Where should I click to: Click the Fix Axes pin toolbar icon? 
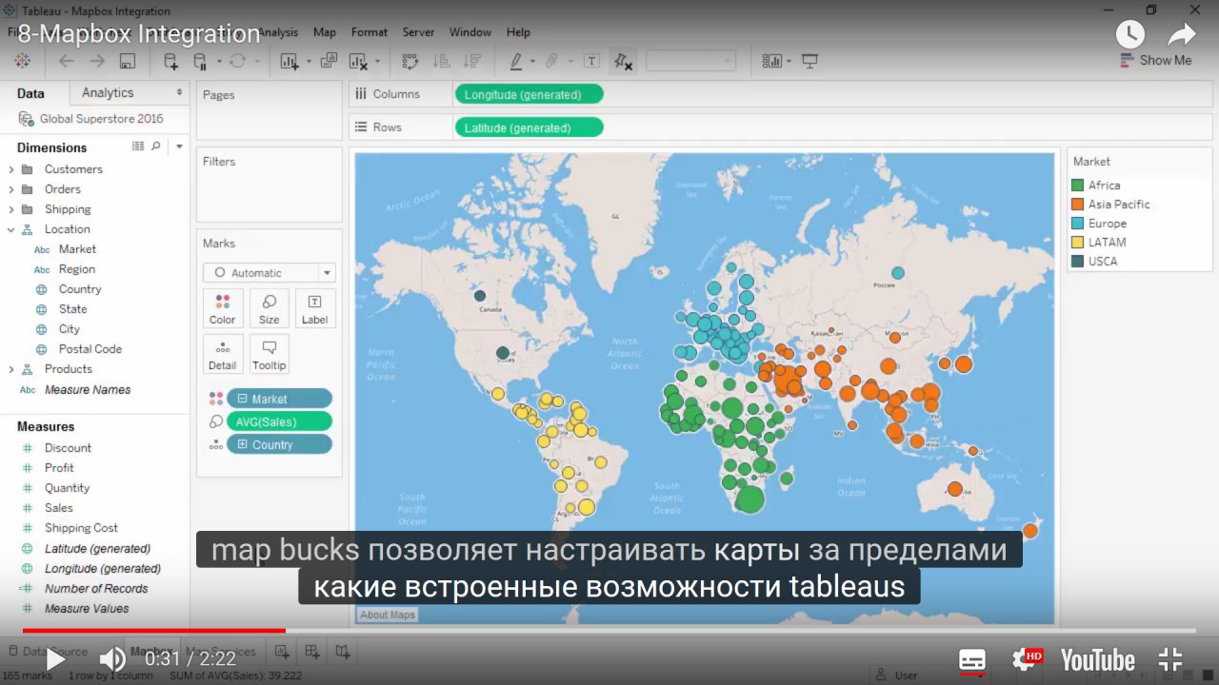[x=623, y=61]
